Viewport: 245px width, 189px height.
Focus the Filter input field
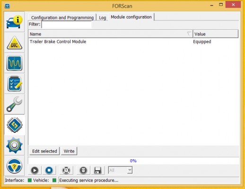[x=66, y=25]
